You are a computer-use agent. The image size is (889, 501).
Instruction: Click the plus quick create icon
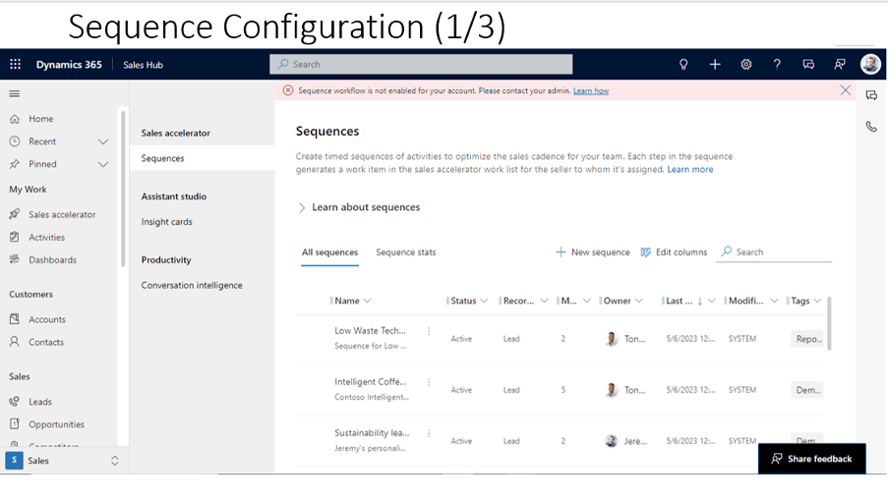[x=715, y=65]
